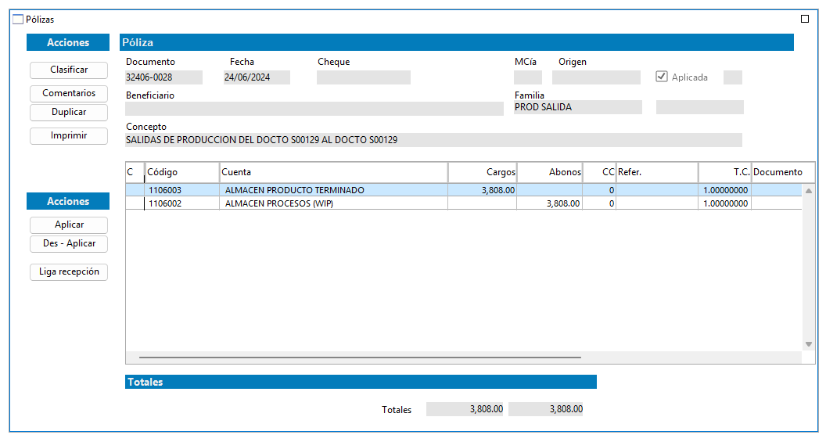Toggle the Aplicada checkbox
826x442 pixels.
(662, 77)
